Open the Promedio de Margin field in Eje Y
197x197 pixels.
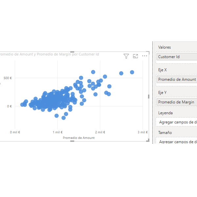click(x=177, y=102)
